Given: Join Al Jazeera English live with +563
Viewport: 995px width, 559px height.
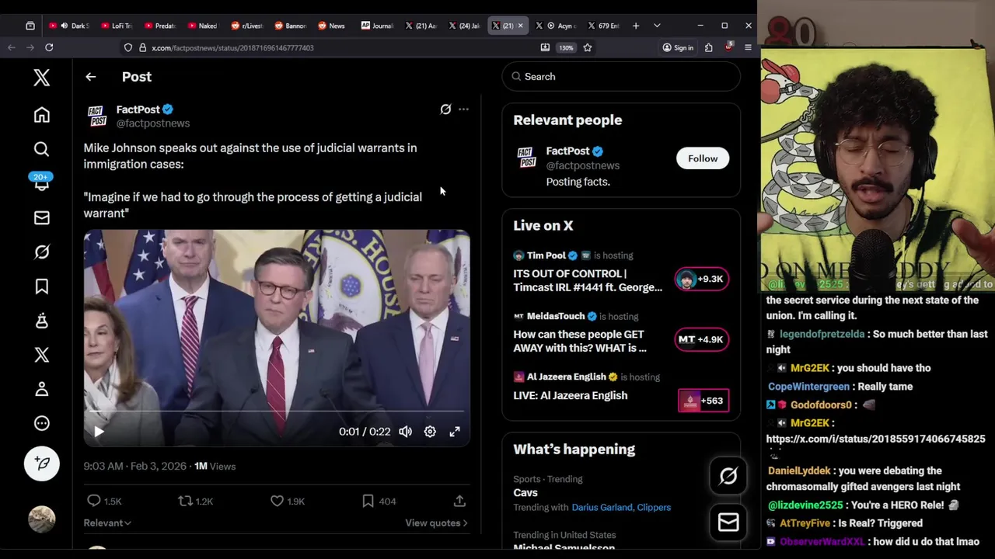Looking at the screenshot, I should (703, 401).
